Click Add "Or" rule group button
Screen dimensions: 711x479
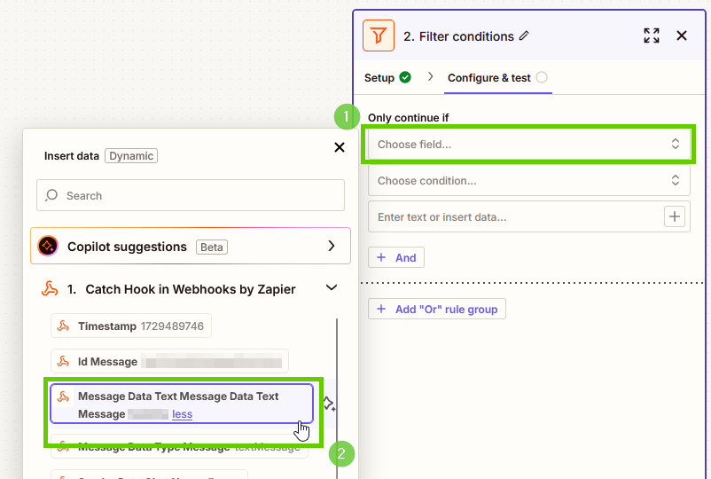tap(437, 309)
